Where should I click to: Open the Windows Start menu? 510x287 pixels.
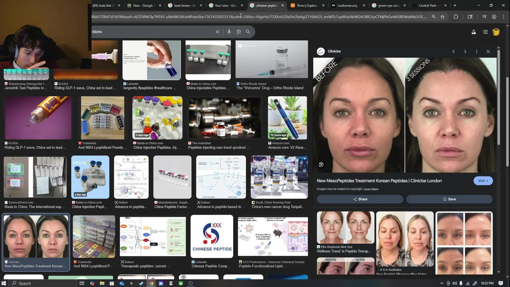[x=4, y=283]
